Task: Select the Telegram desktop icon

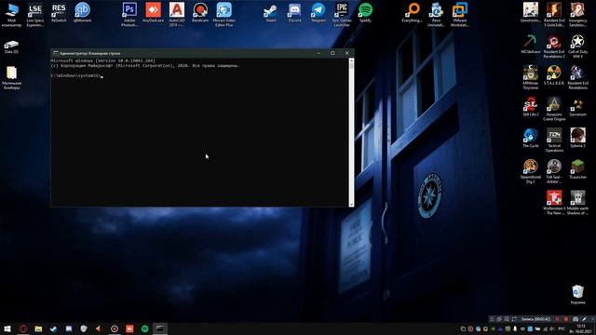Action: 318,12
